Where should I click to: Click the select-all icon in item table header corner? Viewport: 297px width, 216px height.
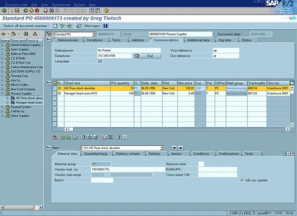coord(55,83)
